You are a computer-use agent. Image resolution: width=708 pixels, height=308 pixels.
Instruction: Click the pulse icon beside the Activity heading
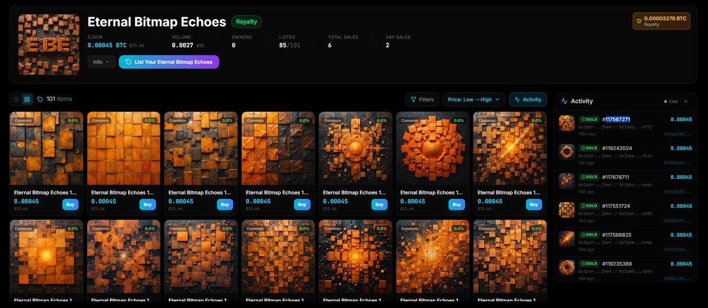click(x=565, y=101)
